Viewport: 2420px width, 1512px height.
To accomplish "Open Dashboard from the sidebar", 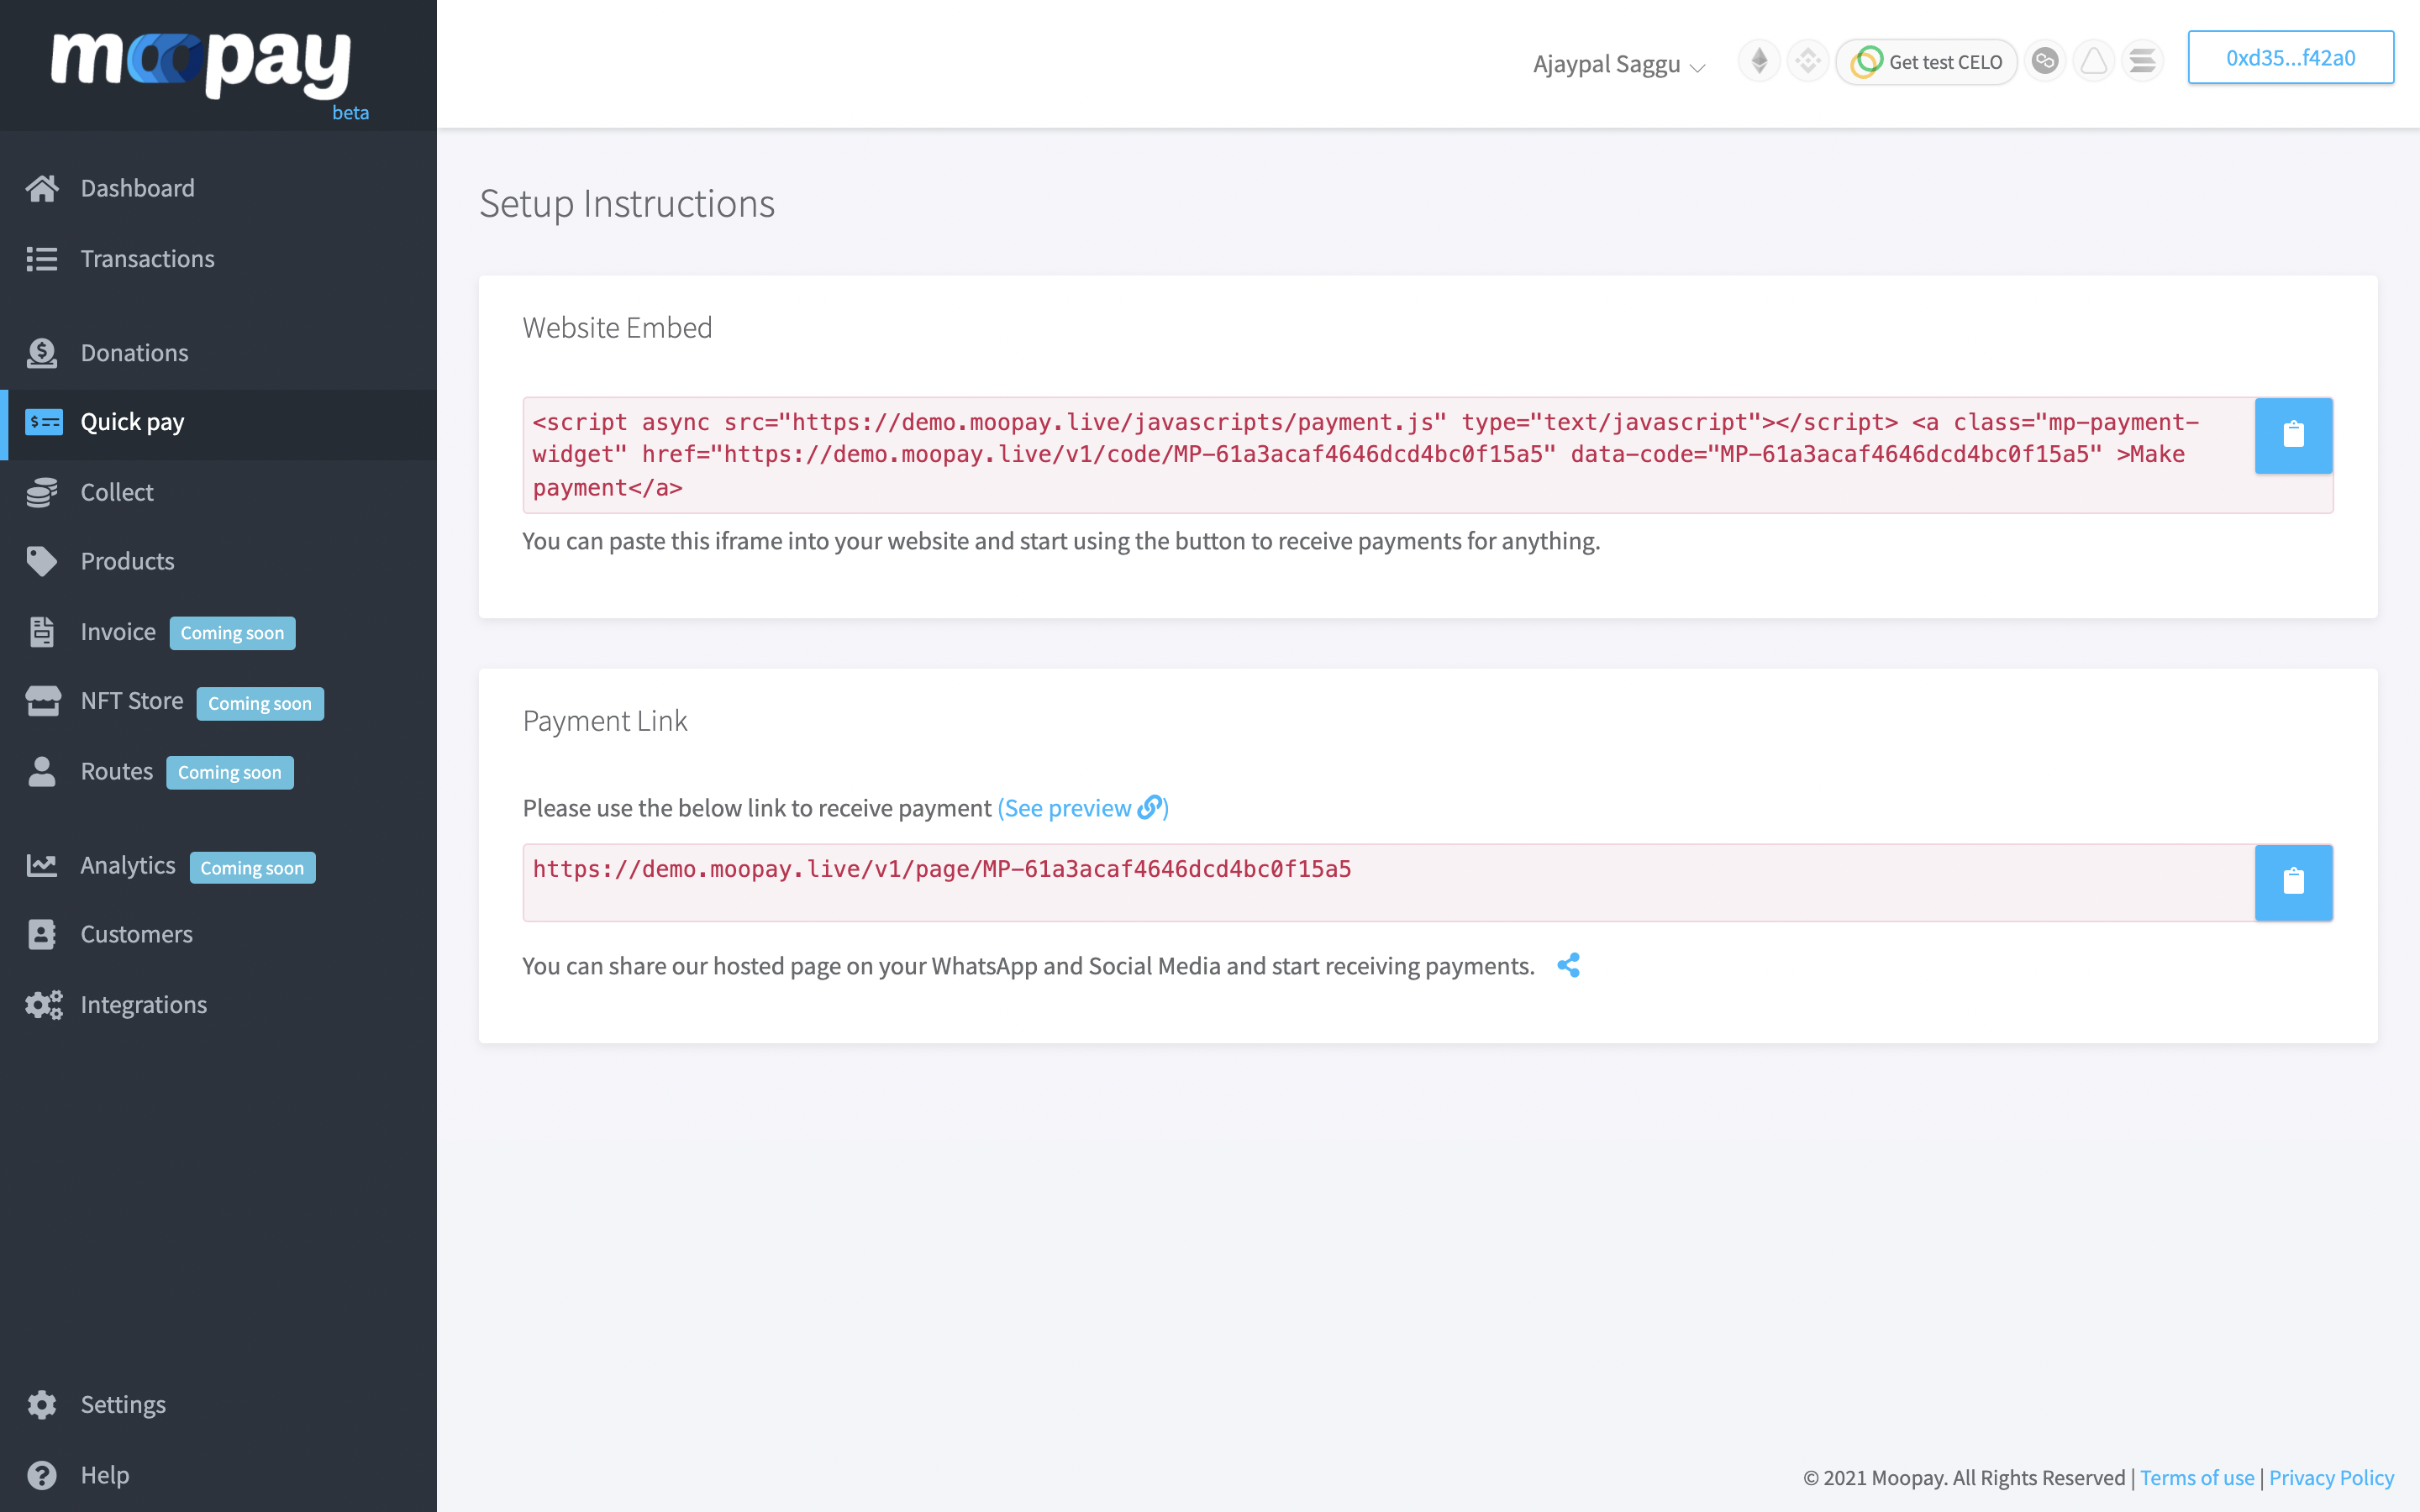I will [x=137, y=188].
